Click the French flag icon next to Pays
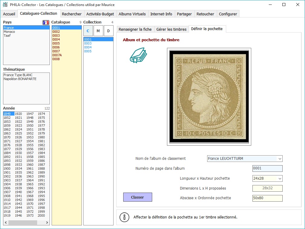This screenshot has height=229, width=305. [x=46, y=23]
